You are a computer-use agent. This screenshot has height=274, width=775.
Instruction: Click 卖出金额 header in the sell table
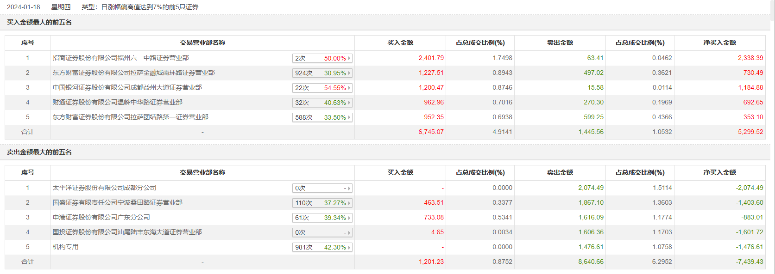point(560,172)
